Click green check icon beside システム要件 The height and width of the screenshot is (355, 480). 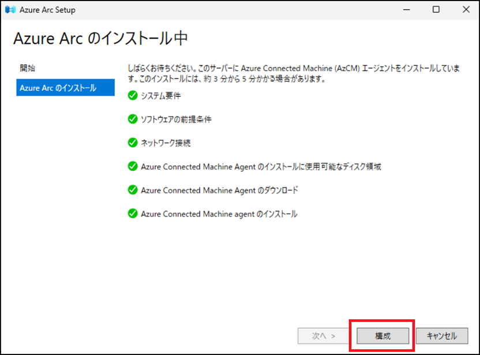[x=133, y=96]
